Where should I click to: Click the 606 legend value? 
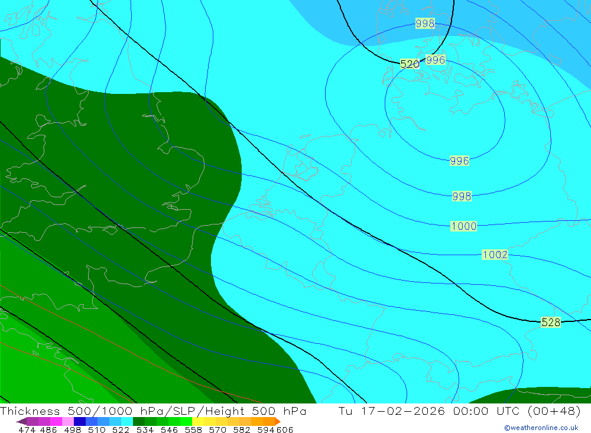(285, 429)
